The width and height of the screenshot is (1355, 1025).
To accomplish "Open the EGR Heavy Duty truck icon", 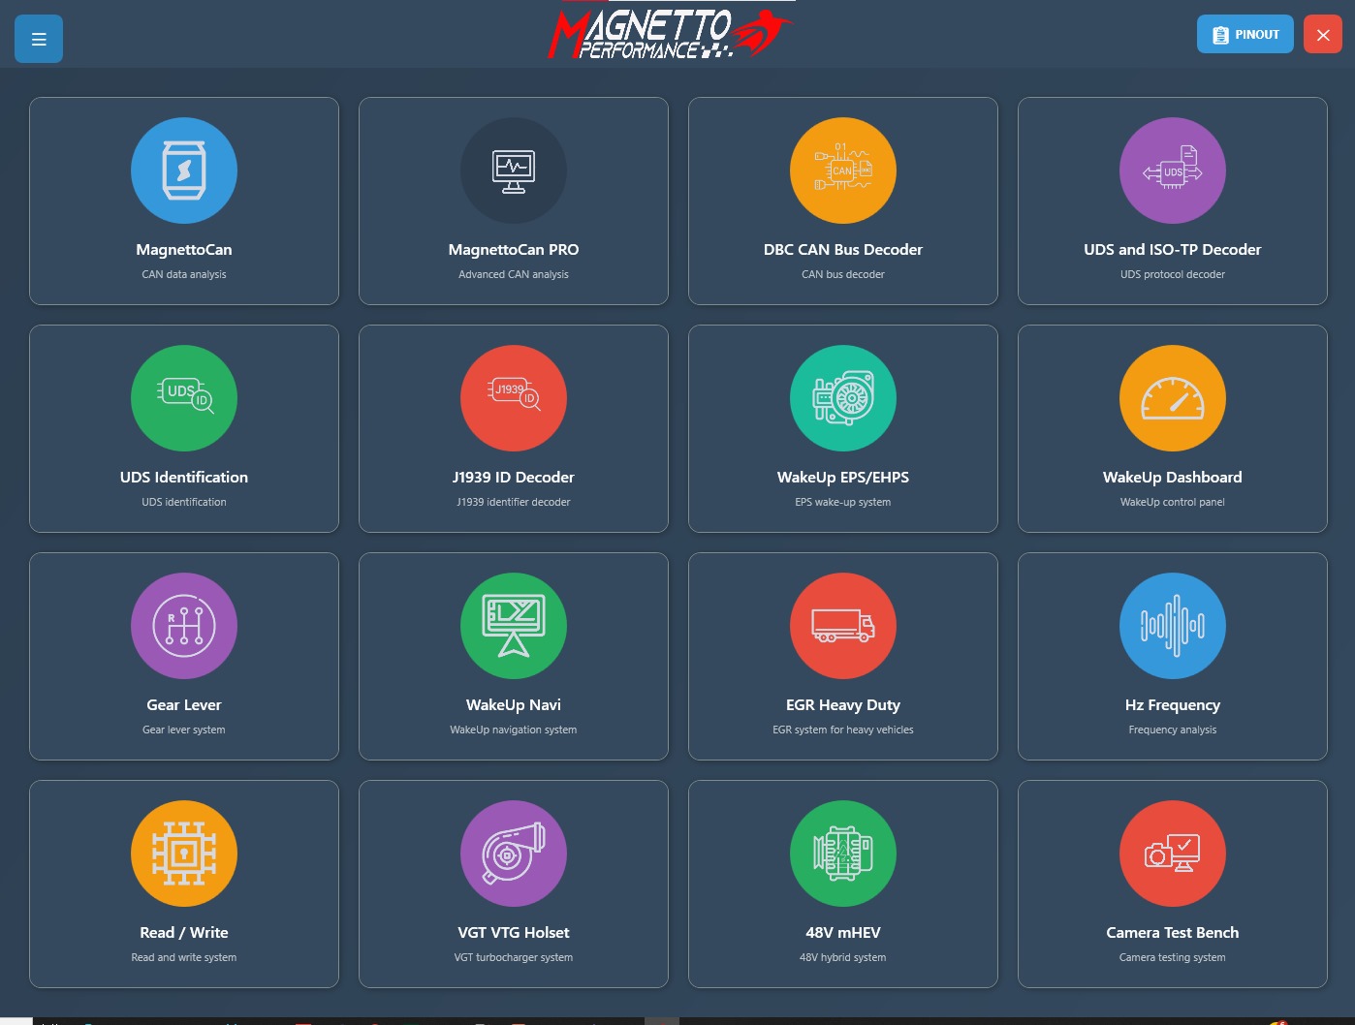I will pos(843,626).
